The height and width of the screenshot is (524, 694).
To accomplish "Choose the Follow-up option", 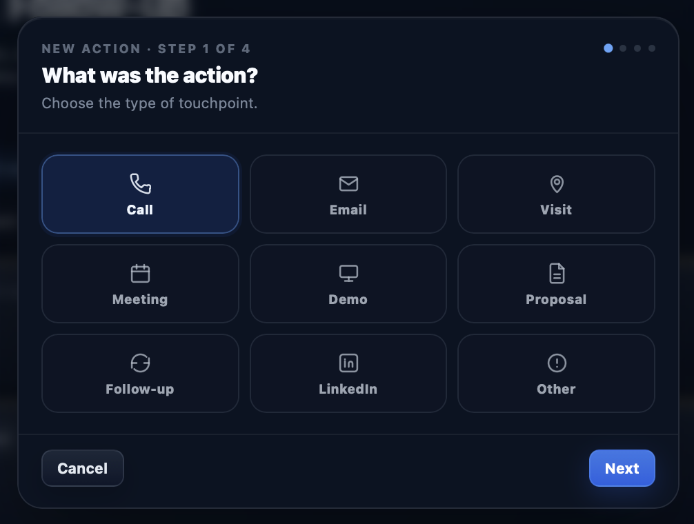I will (x=140, y=373).
